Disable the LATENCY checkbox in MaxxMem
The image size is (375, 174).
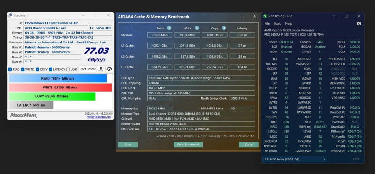pos(51,69)
